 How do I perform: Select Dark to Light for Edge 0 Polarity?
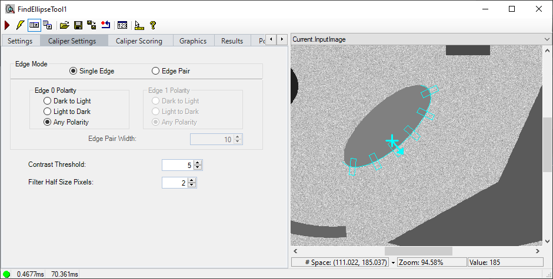point(48,101)
